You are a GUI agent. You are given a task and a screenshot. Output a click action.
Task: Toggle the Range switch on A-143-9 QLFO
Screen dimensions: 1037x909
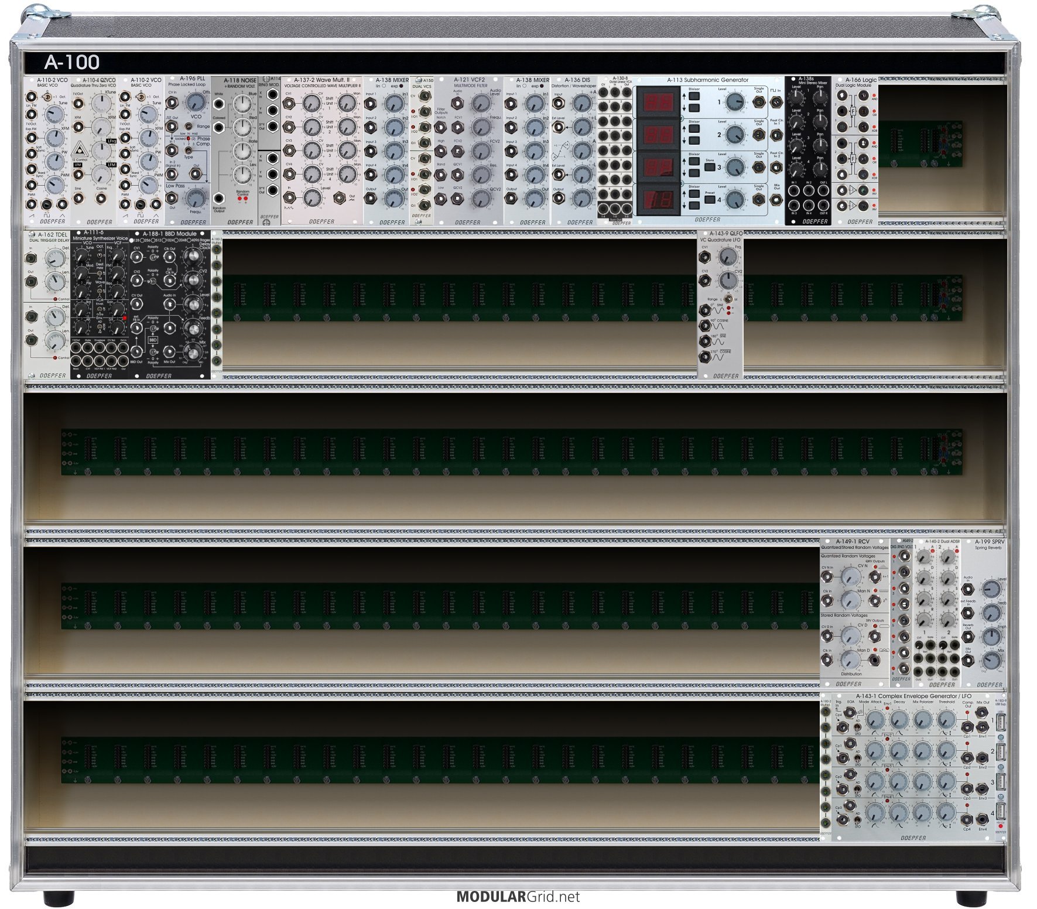(728, 299)
